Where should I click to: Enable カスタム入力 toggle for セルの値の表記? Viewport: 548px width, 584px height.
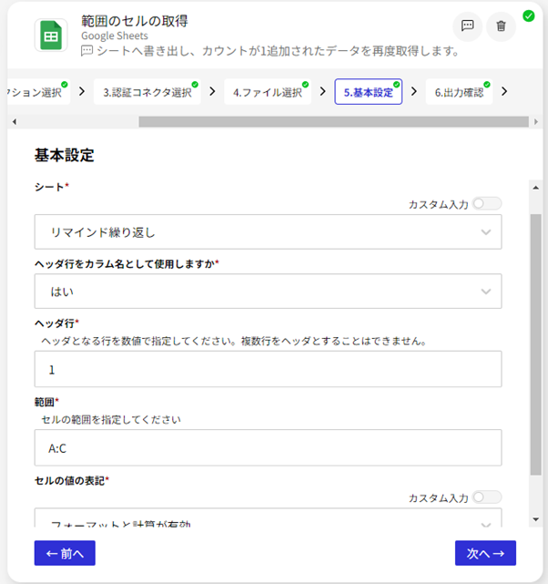(486, 497)
